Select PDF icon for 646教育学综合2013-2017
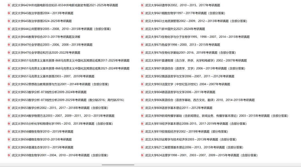The height and width of the screenshot is (167, 301). [9, 37]
